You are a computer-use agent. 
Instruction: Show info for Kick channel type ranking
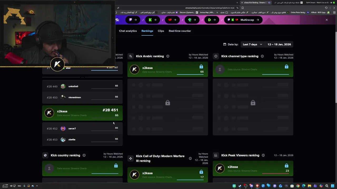(x=262, y=56)
